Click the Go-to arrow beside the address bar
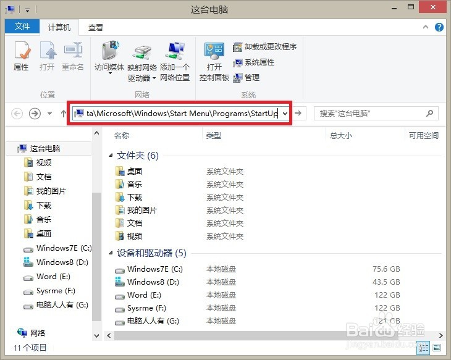 (x=298, y=113)
